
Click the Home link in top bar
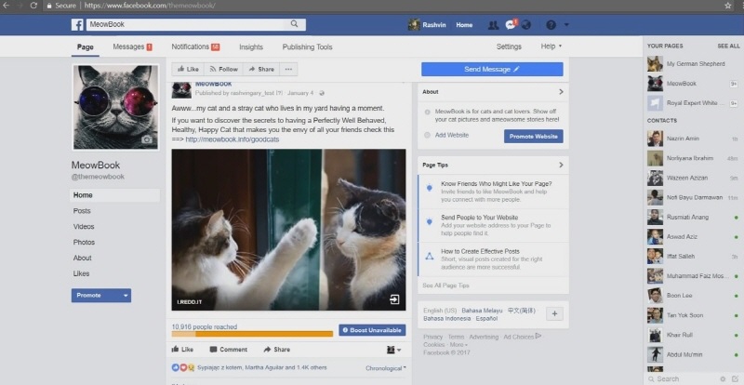click(464, 25)
